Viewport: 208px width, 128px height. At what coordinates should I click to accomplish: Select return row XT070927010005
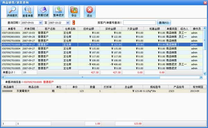point(102,68)
